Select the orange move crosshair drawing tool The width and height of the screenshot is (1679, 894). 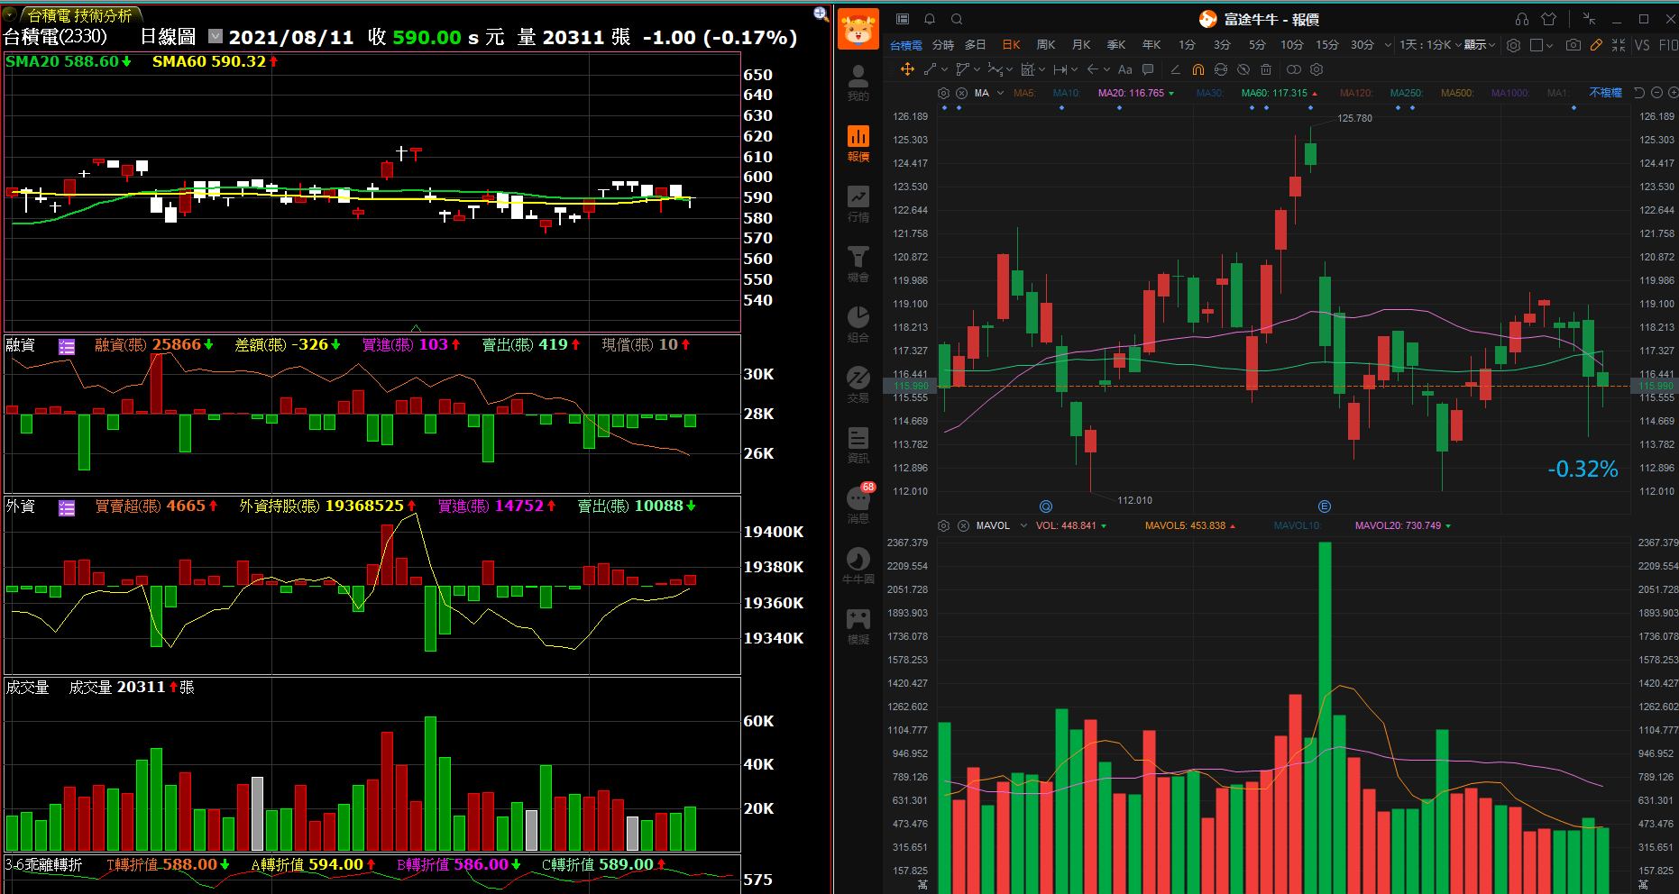pos(907,69)
